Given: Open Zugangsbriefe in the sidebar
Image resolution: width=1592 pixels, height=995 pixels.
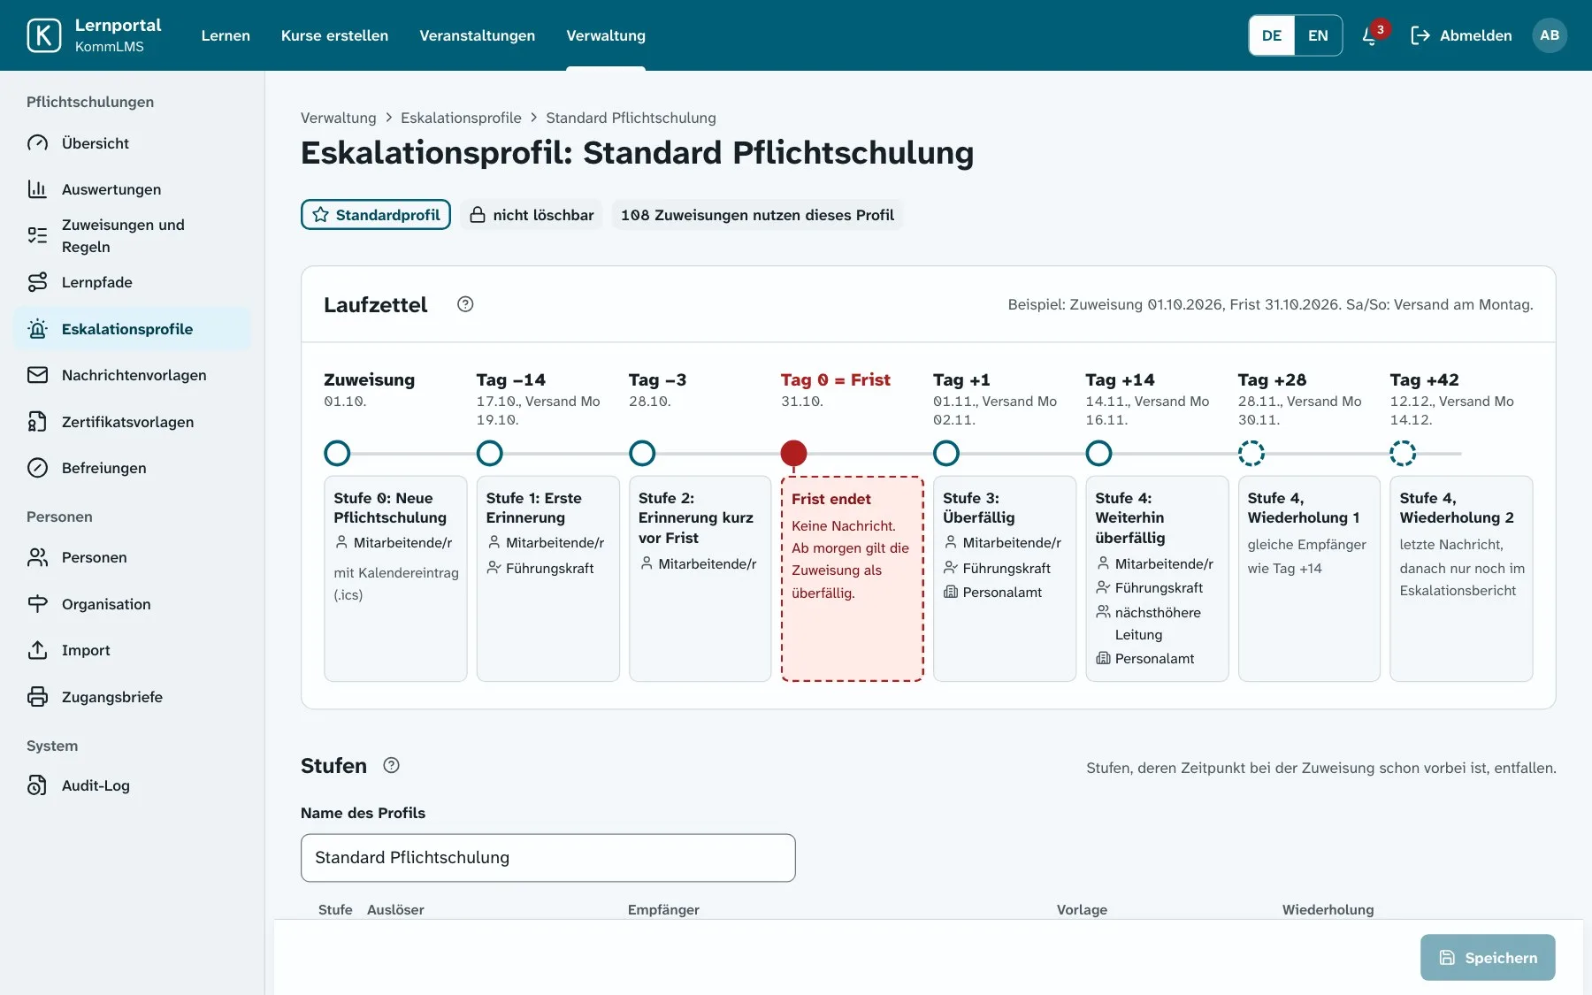Looking at the screenshot, I should tap(133, 697).
